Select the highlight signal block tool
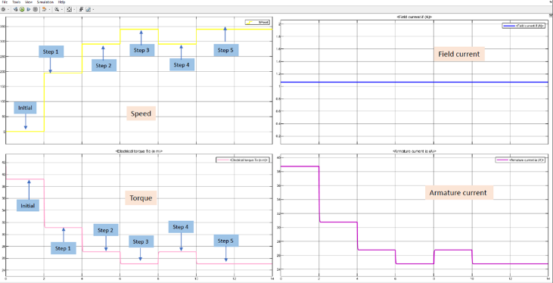The height and width of the screenshot is (283, 553). coord(45,9)
